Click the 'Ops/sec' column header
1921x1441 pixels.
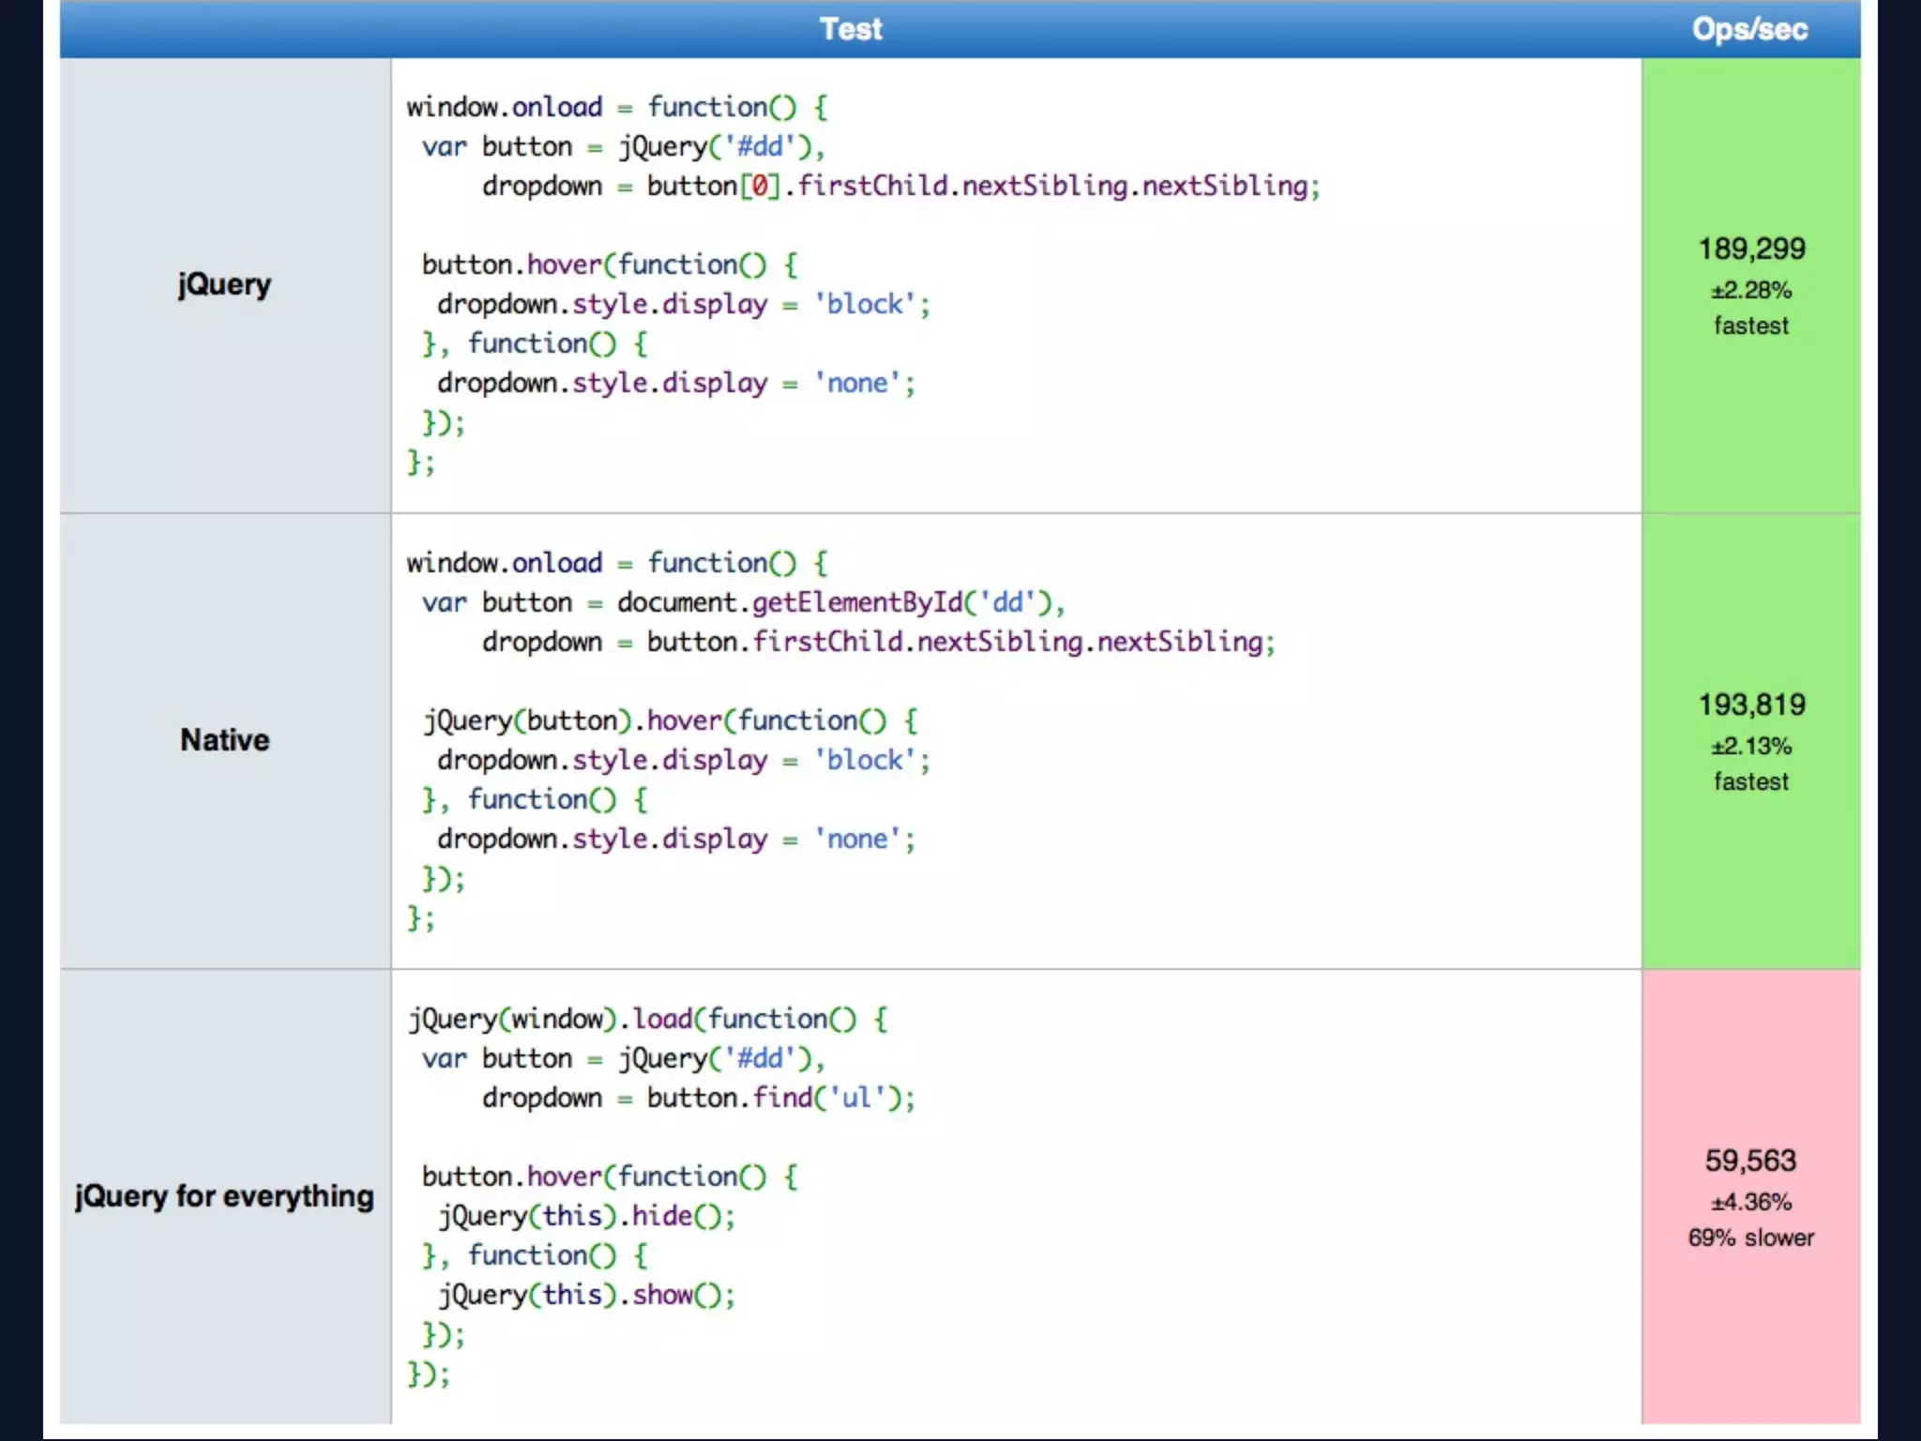pyautogui.click(x=1750, y=29)
